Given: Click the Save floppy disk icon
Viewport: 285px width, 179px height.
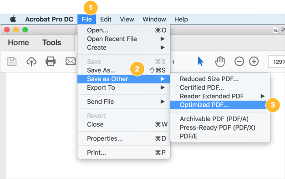Looking at the screenshot, I should [x=12, y=61].
